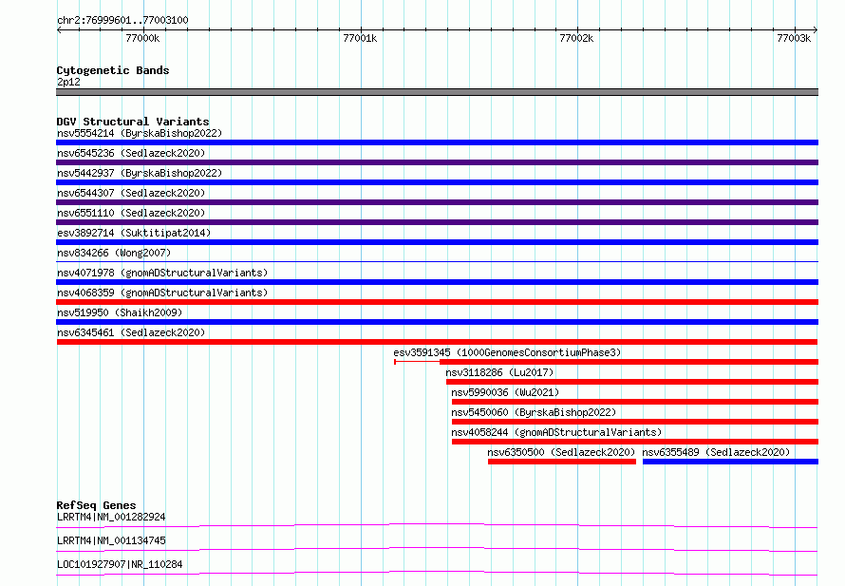Select the nsv5990036 (Wu2021) label
The width and height of the screenshot is (845, 586).
(505, 392)
